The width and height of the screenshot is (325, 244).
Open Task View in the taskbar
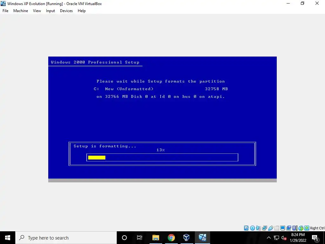[140, 238]
